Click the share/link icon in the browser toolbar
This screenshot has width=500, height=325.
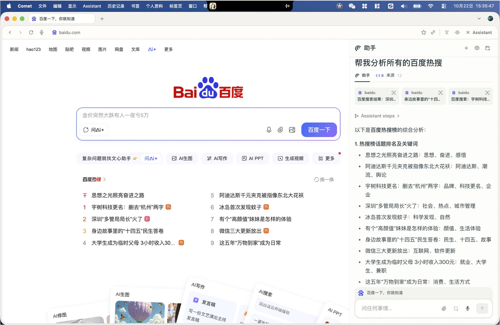coord(433,32)
